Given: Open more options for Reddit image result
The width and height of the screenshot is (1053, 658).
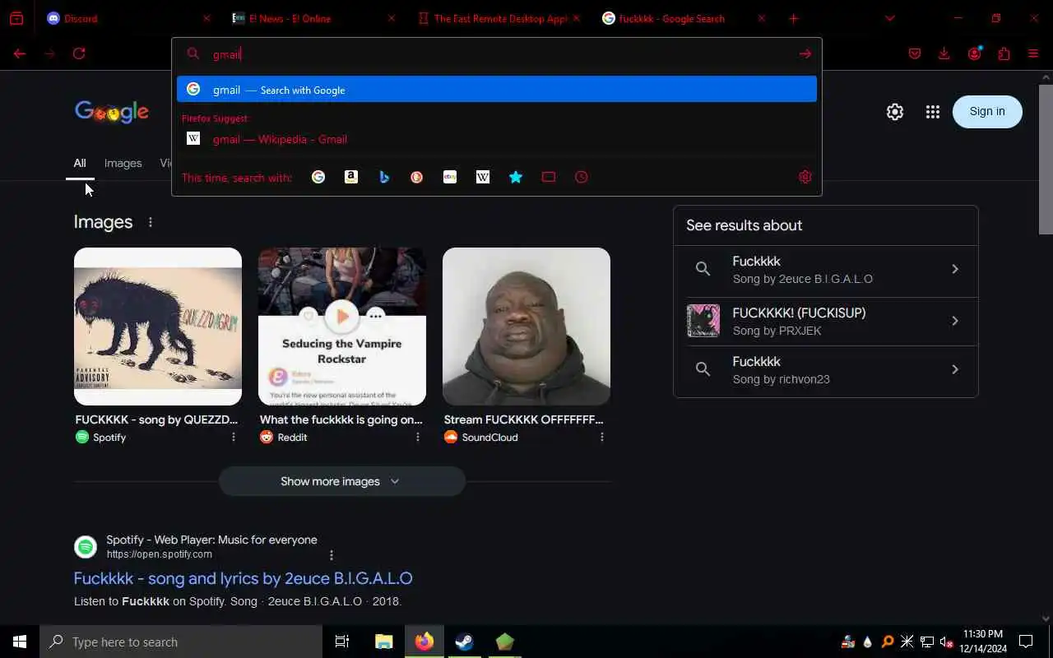Looking at the screenshot, I should tap(418, 438).
